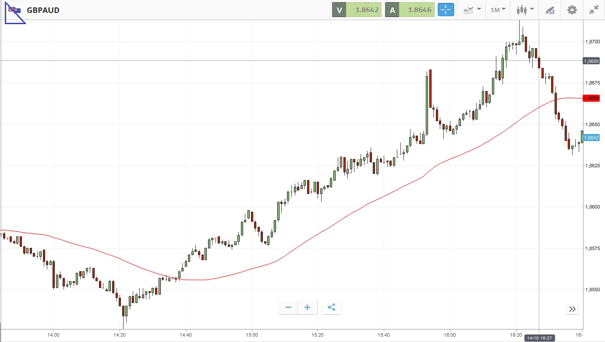Toggle the blue crosshair cursor tool
The width and height of the screenshot is (605, 342).
[x=446, y=10]
